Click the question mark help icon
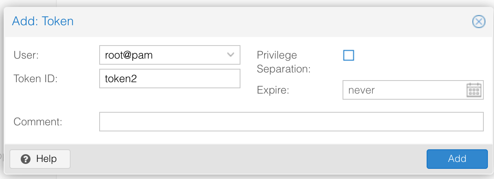Image resolution: width=494 pixels, height=179 pixels. (26, 159)
